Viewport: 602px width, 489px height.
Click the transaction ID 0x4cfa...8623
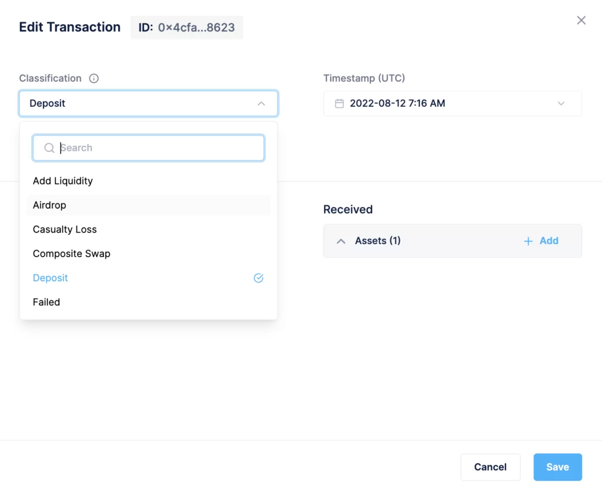186,28
